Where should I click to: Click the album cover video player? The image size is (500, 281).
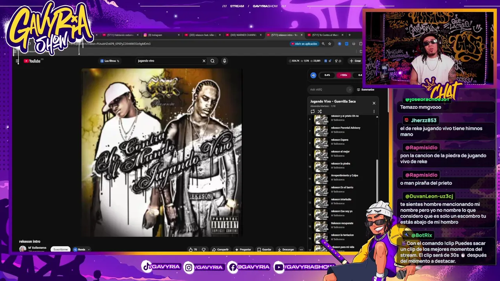tap(162, 153)
